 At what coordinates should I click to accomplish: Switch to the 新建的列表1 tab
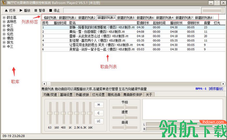[x=67, y=18]
